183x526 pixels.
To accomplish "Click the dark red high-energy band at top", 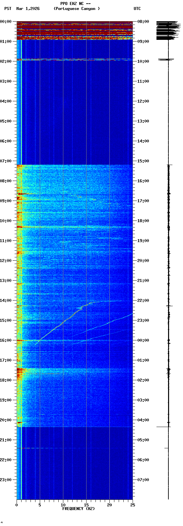I will coord(75,31).
